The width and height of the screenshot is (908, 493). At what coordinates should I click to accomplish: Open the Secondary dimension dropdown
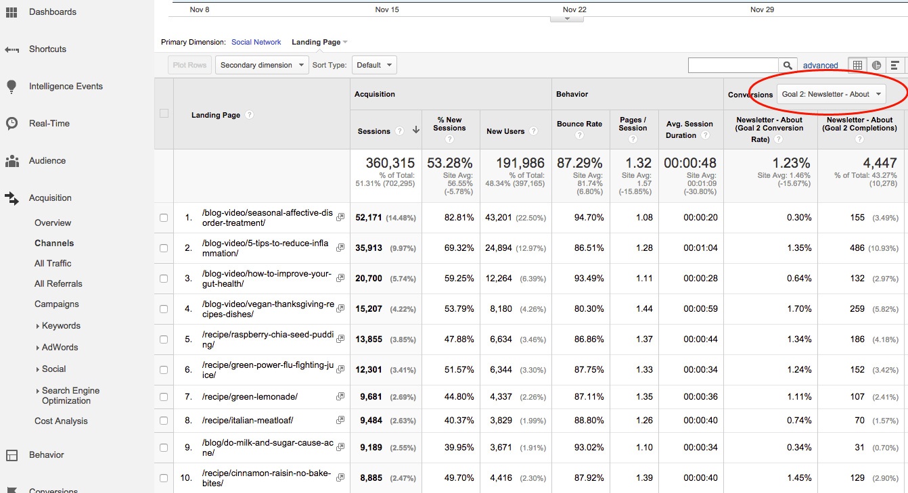263,65
